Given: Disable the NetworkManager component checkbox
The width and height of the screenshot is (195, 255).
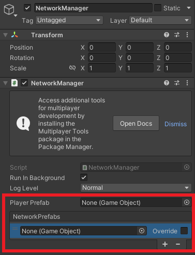Looking at the screenshot, I should click(x=24, y=83).
